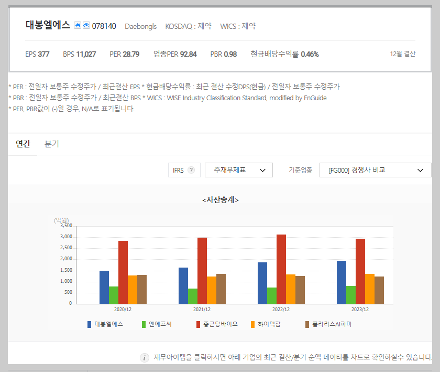The image size is (440, 372).
Task: Switch to the 연간 tab
Action: coord(23,144)
